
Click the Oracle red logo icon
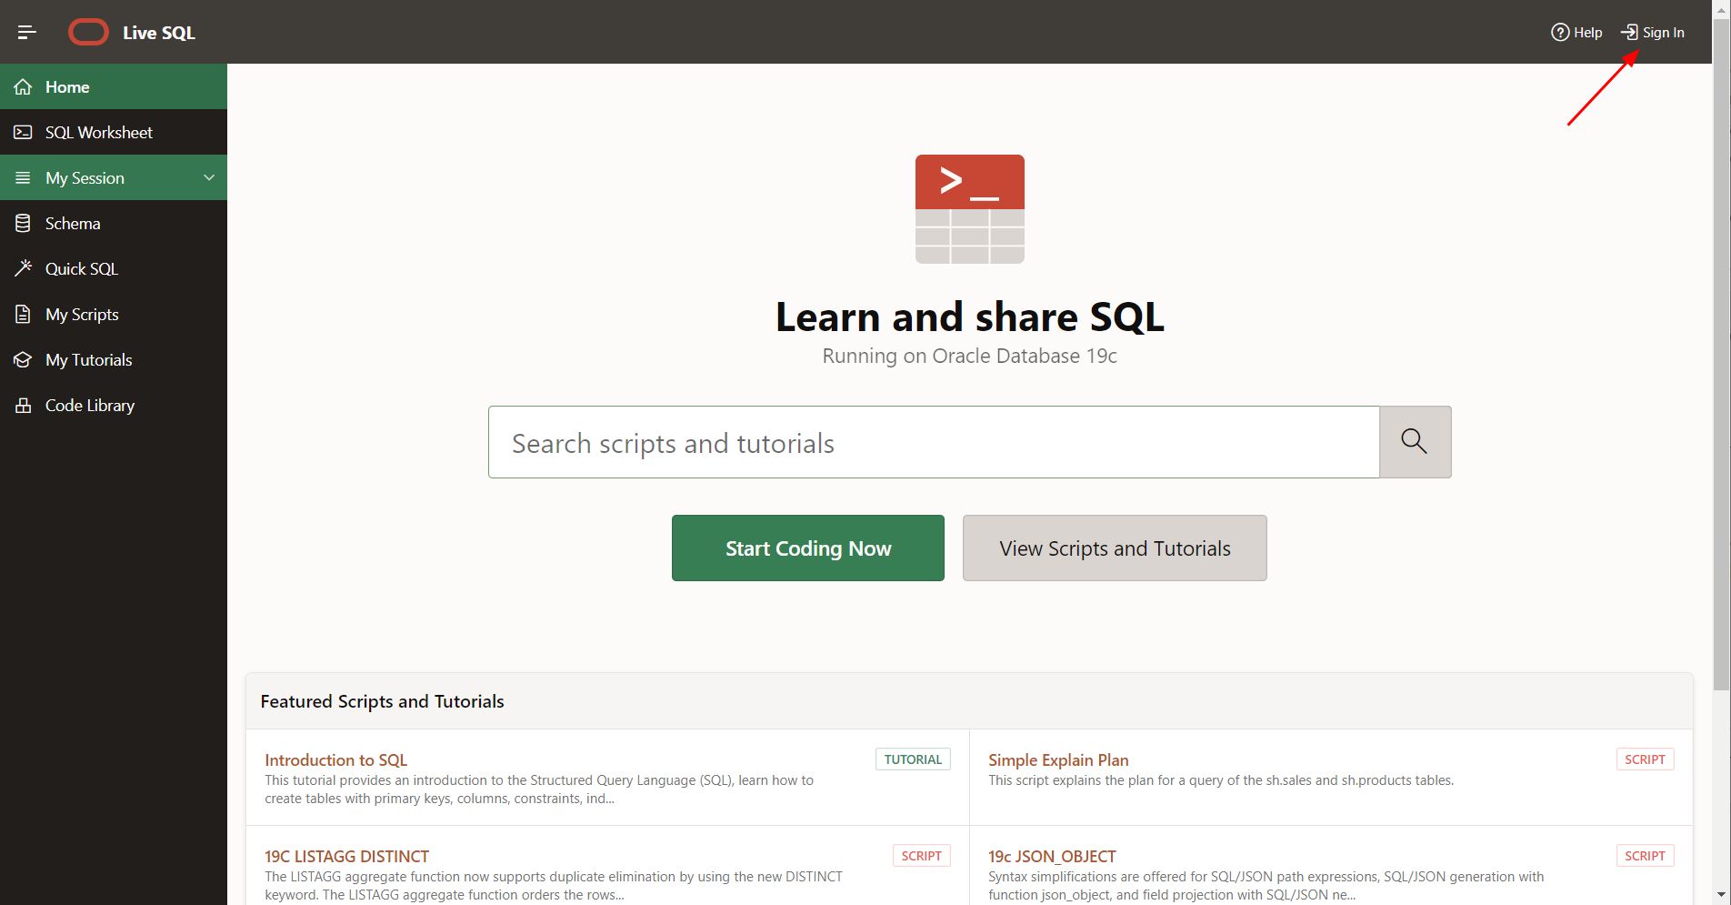point(88,32)
